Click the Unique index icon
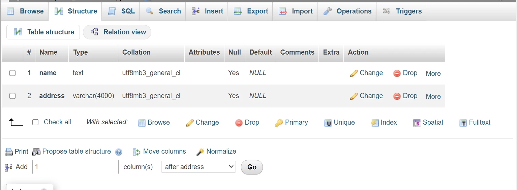This screenshot has height=190, width=517. pyautogui.click(x=328, y=123)
